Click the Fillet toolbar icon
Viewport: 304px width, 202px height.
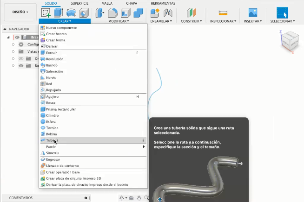[112, 13]
